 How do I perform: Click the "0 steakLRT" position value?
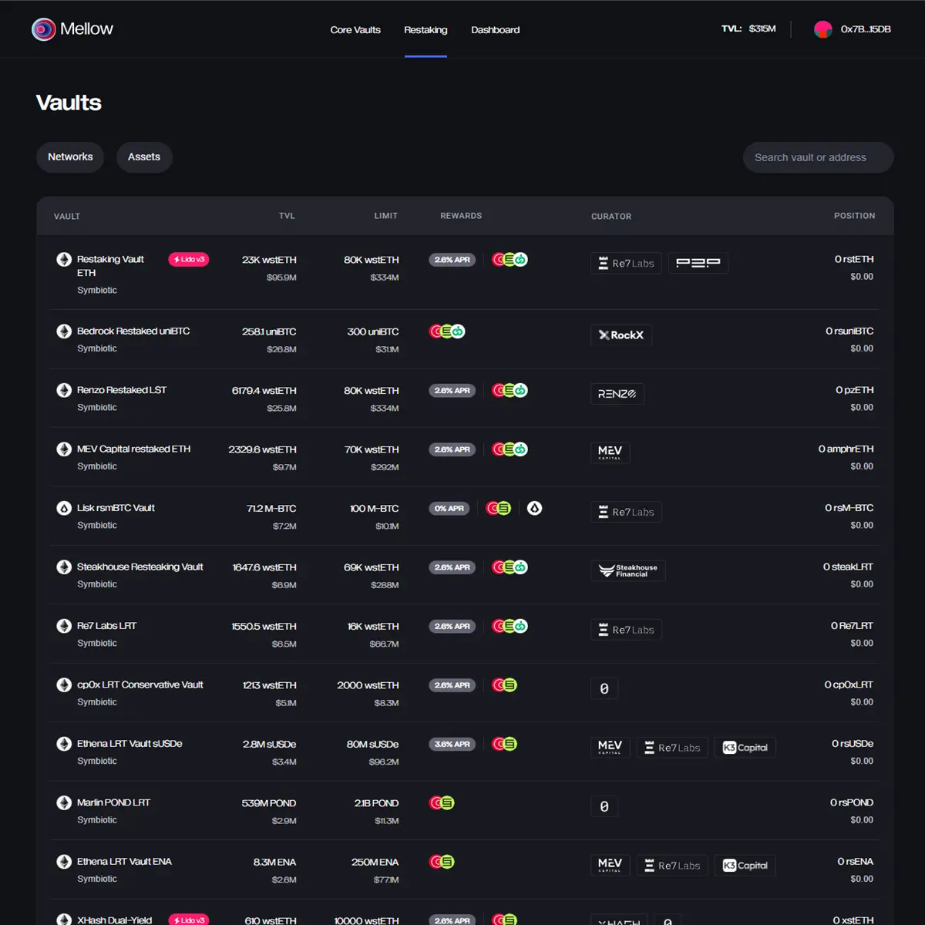pos(848,567)
